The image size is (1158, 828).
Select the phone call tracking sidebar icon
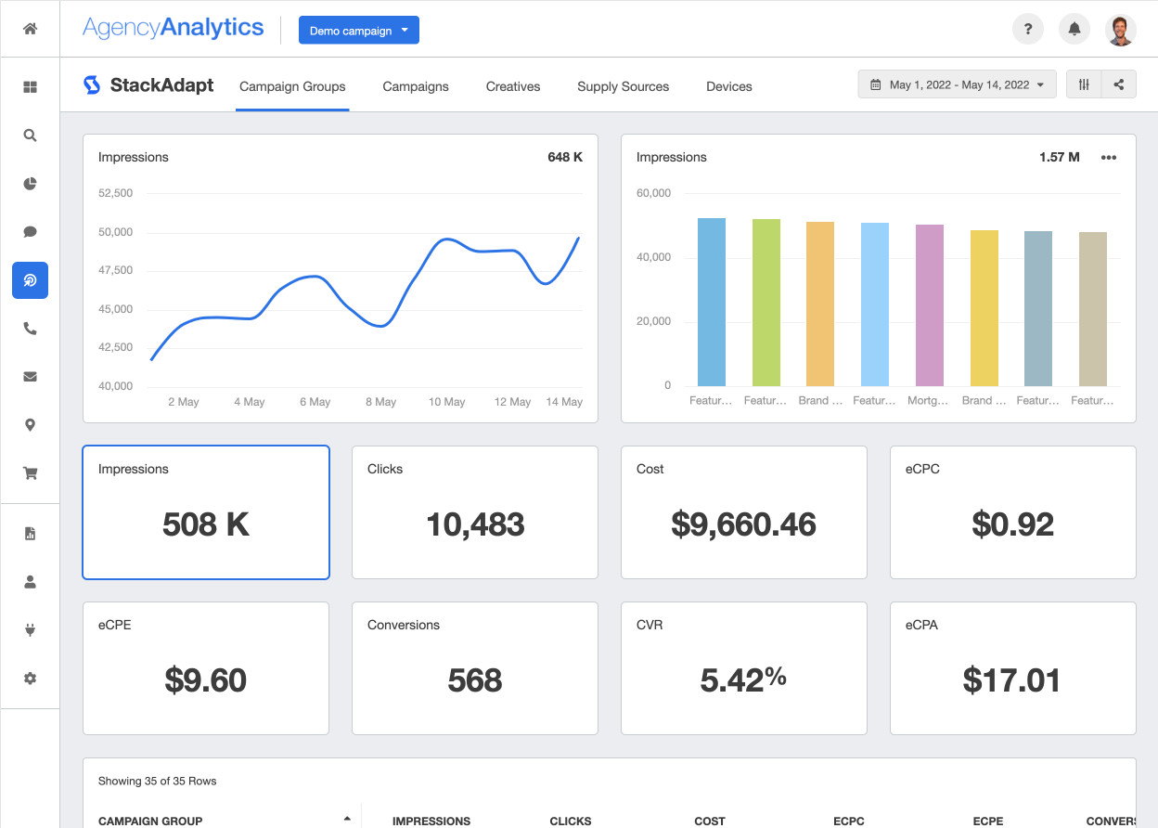[x=30, y=328]
